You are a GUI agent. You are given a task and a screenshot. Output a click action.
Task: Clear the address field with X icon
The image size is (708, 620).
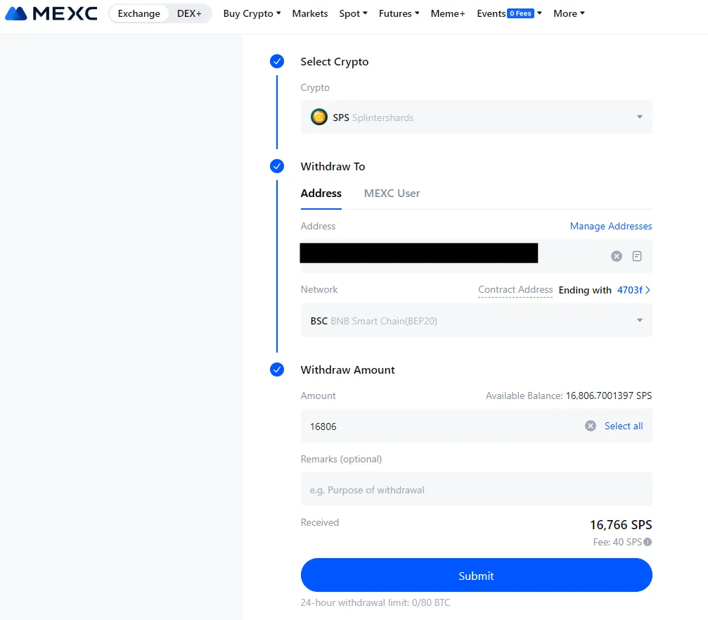coord(617,256)
